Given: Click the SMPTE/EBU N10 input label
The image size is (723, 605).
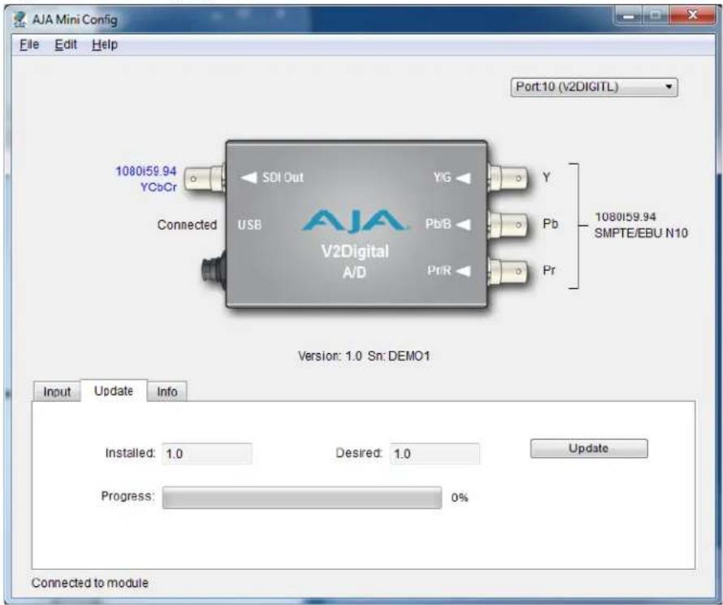Looking at the screenshot, I should [641, 233].
